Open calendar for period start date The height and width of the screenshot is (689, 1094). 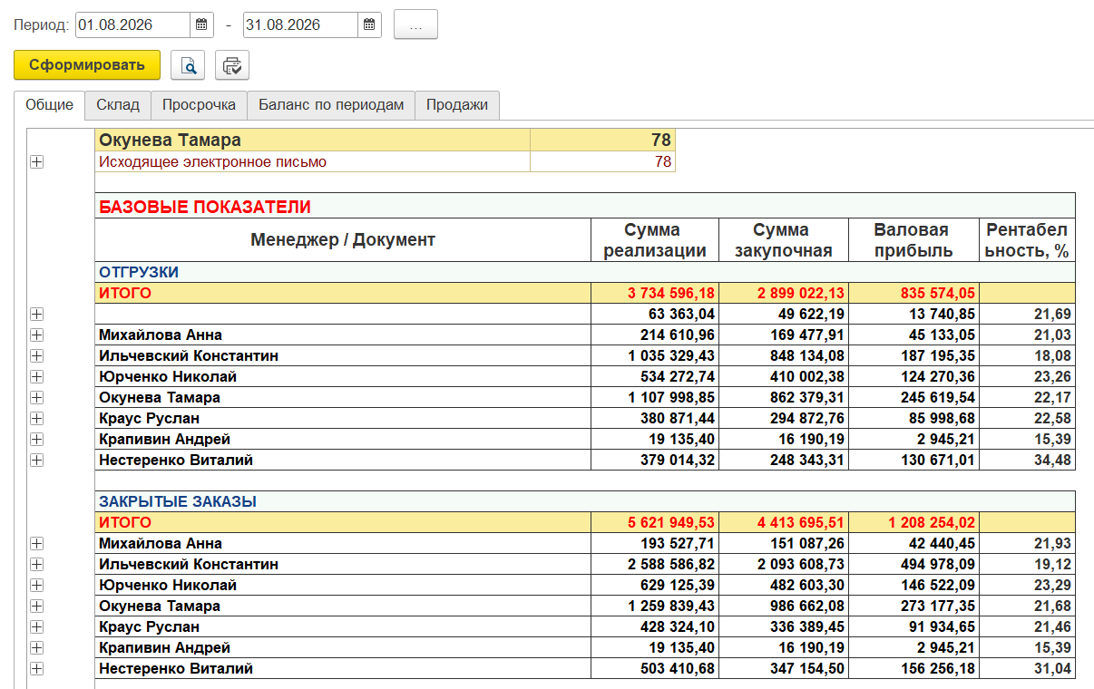coord(202,25)
